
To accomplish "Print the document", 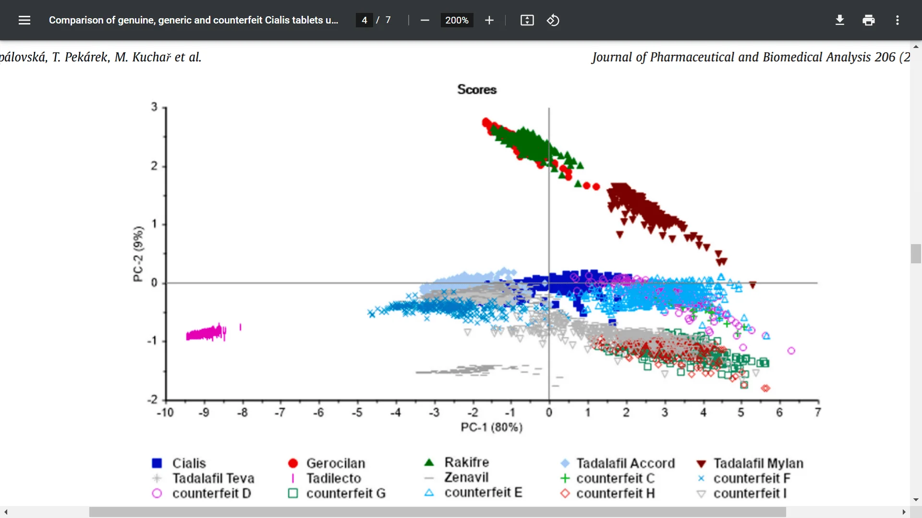I will [869, 20].
